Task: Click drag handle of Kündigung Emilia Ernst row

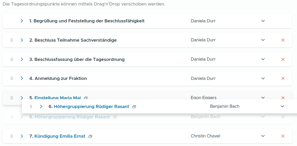Action: [12, 136]
